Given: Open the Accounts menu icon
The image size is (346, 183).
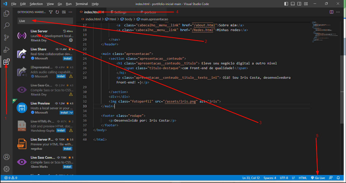Looking at the screenshot, I should click(x=7, y=157).
